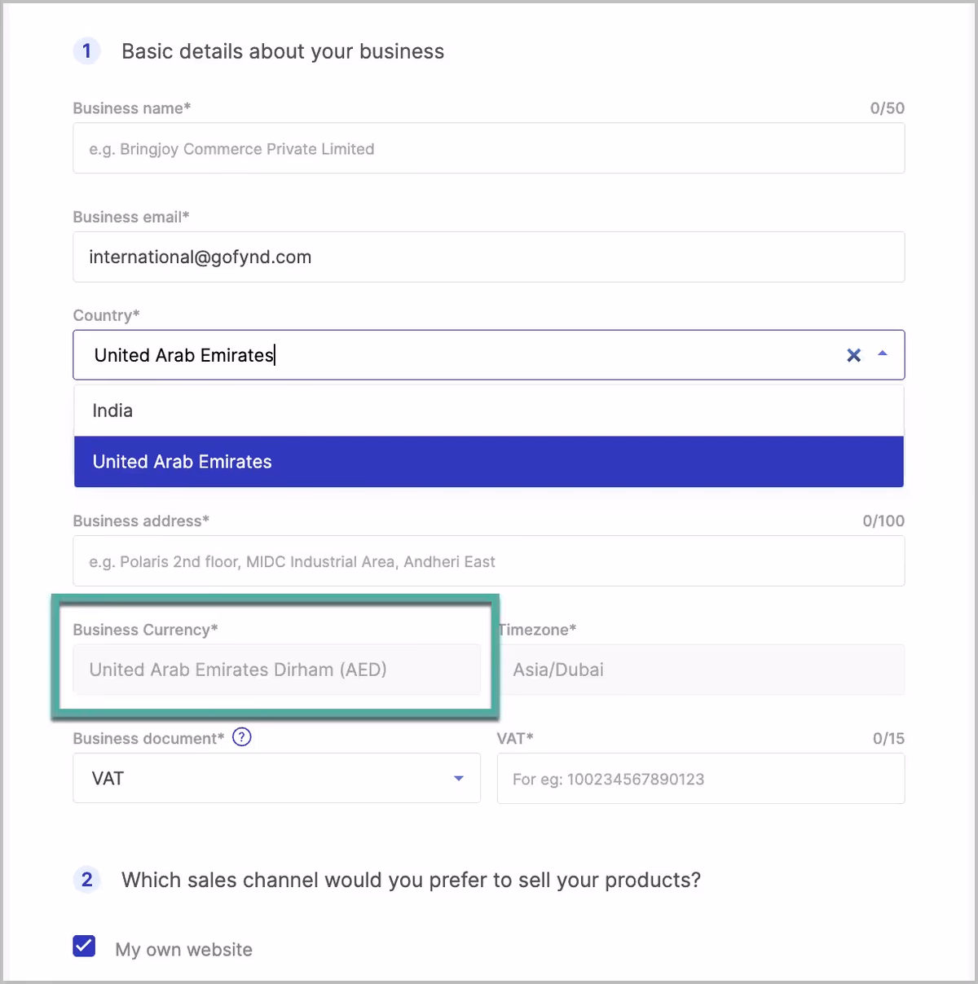Screen dimensions: 978x984
Task: Click the VAT number input field
Action: [x=701, y=779]
